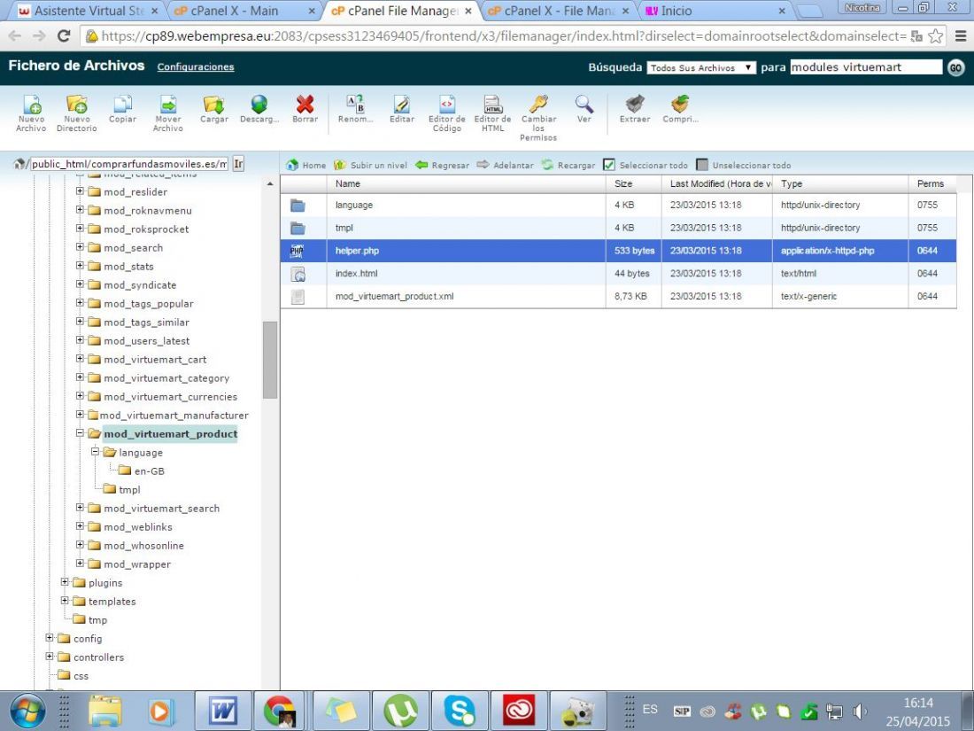Click the Windows Start button

tap(27, 712)
